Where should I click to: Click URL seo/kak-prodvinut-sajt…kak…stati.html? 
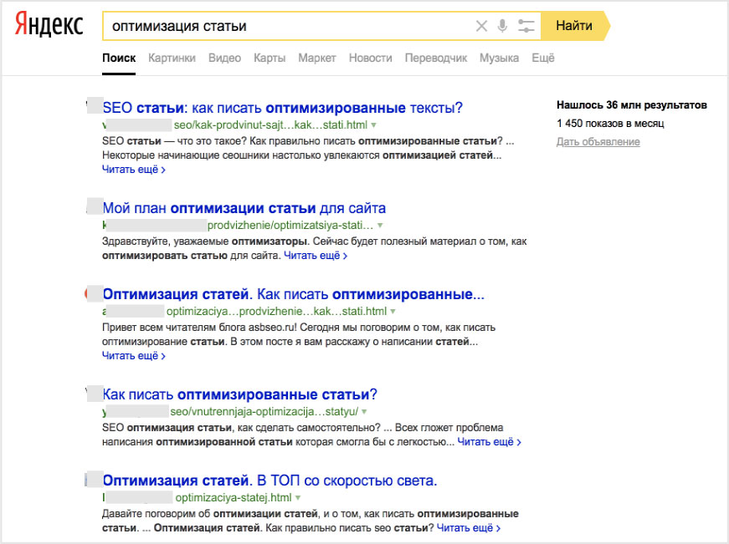pos(270,125)
